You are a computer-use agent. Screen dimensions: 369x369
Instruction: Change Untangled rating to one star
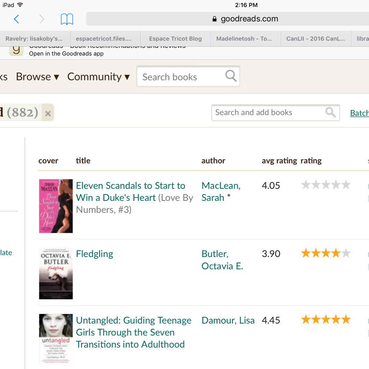305,319
